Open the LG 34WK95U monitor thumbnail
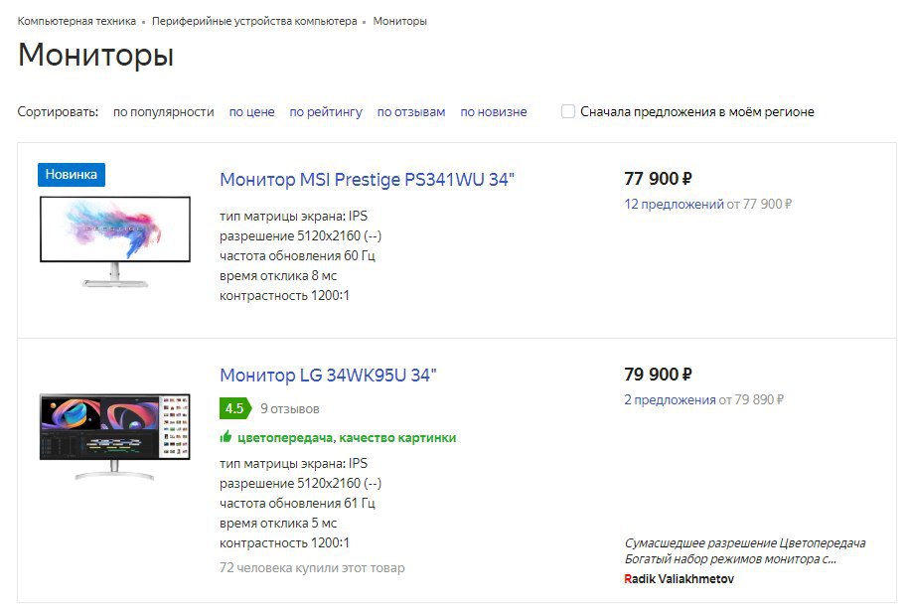 (114, 437)
